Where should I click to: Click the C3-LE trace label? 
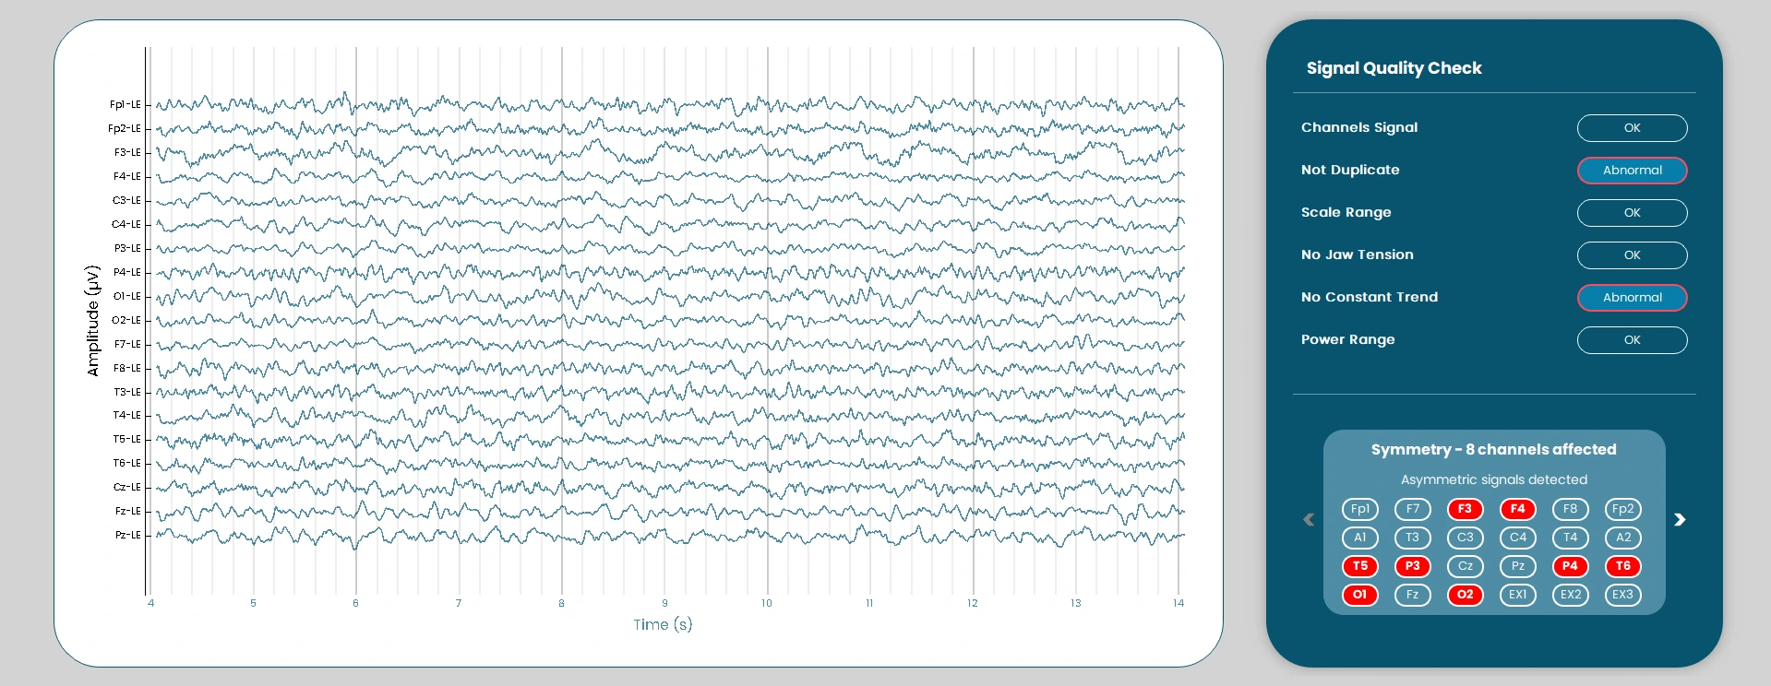[126, 201]
